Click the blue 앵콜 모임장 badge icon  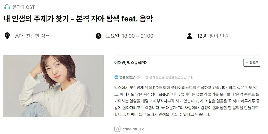click(116, 77)
